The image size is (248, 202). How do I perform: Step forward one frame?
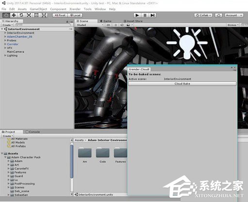tap(152, 16)
